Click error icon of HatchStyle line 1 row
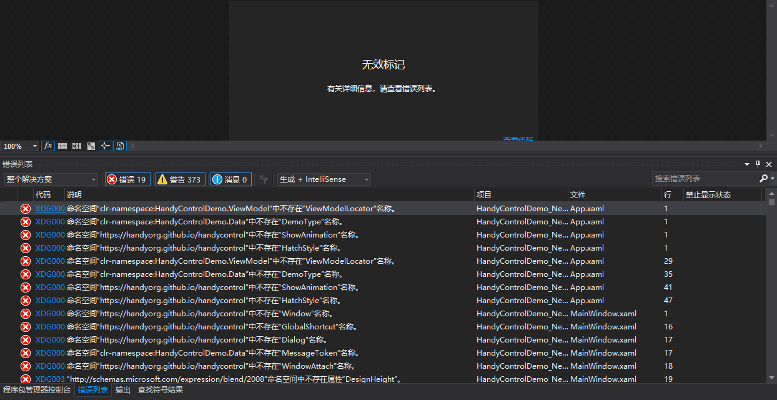 [26, 248]
